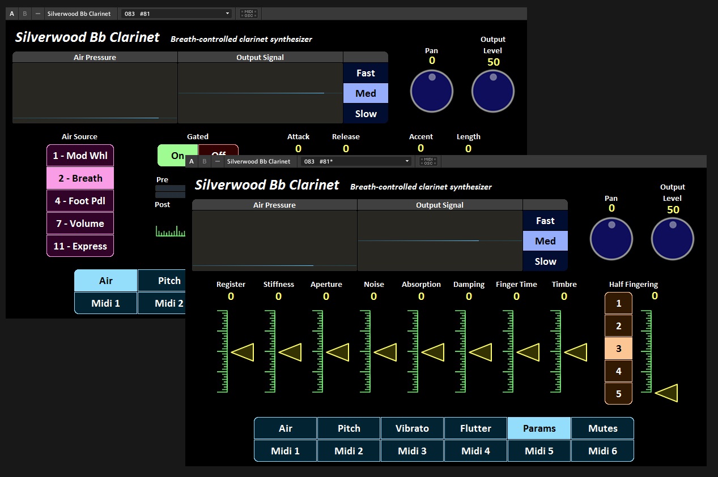
Task: Click the minus button beside Silverwood Bb Clarinet
Action: [217, 161]
